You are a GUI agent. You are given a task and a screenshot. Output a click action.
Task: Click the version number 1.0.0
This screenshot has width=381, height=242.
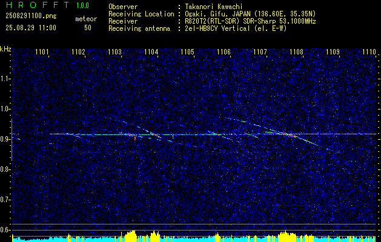click(82, 5)
